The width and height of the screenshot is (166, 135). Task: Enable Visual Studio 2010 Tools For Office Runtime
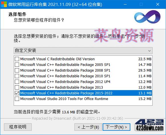coord(17,99)
